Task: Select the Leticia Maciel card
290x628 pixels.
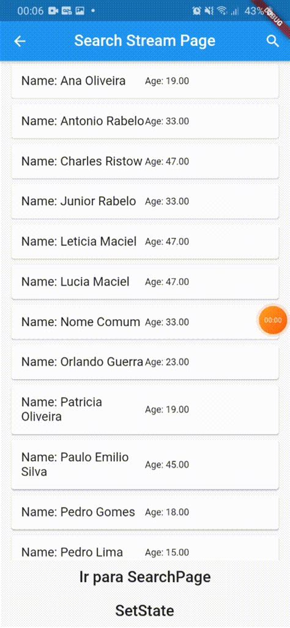Action: pyautogui.click(x=145, y=242)
